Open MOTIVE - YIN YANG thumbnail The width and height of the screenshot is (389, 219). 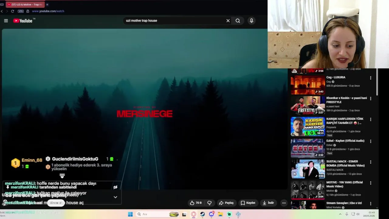point(308,190)
